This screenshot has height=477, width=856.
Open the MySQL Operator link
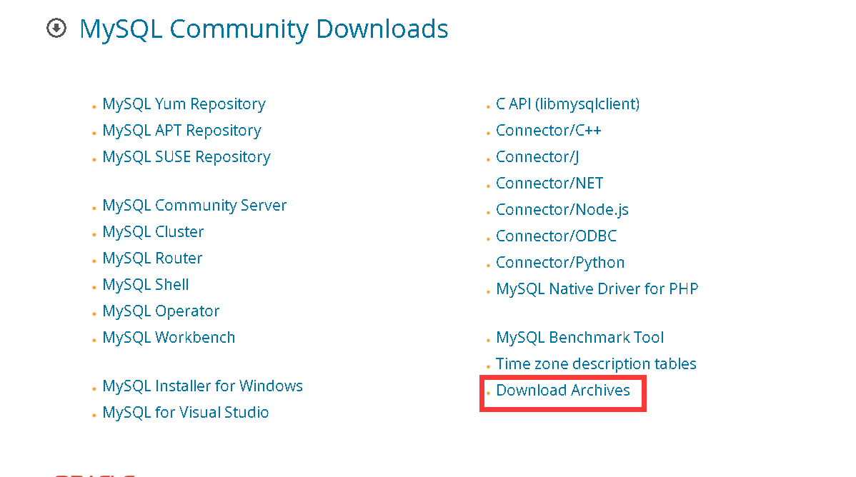pyautogui.click(x=161, y=311)
